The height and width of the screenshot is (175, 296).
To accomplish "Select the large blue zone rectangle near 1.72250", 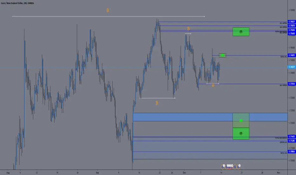I will (x=210, y=117).
